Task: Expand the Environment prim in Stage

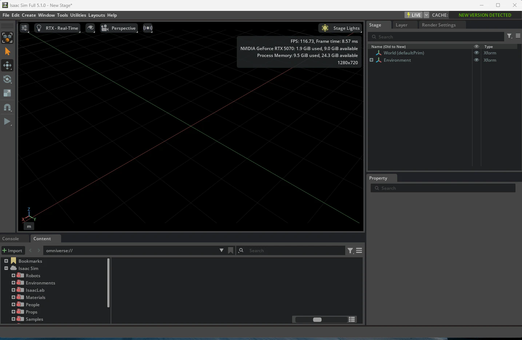Action: click(371, 60)
